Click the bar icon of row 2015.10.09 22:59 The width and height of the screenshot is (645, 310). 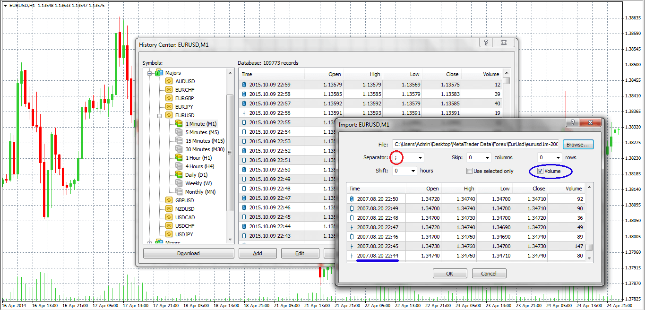244,85
